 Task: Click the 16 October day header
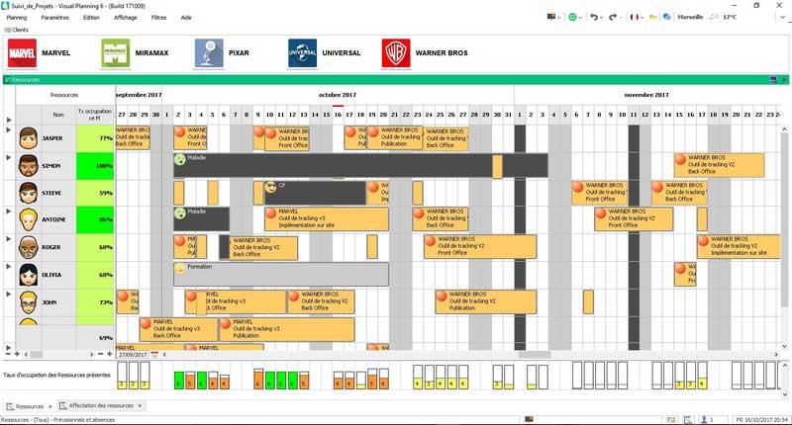(338, 115)
